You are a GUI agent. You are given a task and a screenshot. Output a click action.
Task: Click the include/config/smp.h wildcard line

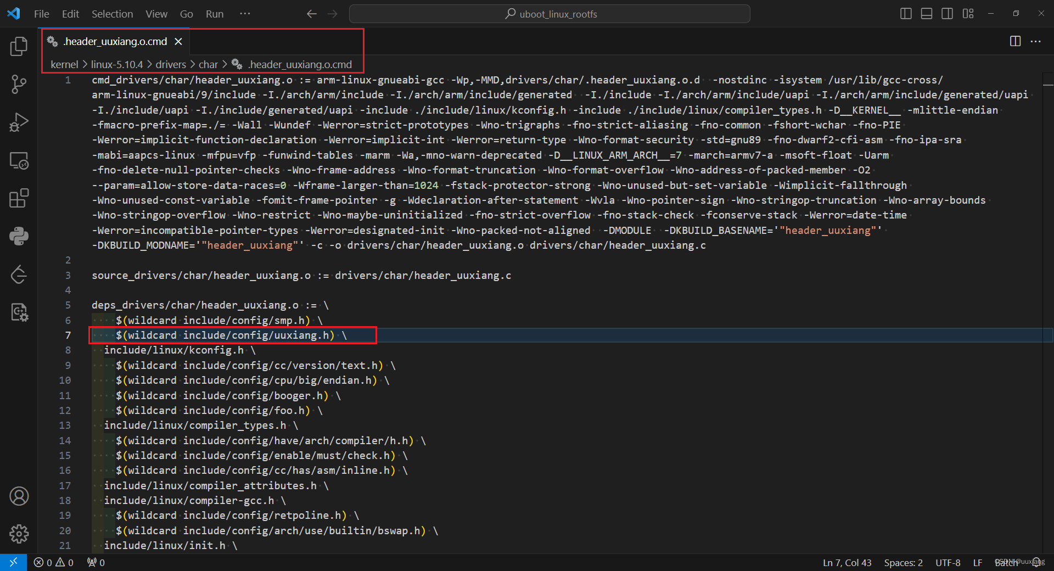pos(220,320)
